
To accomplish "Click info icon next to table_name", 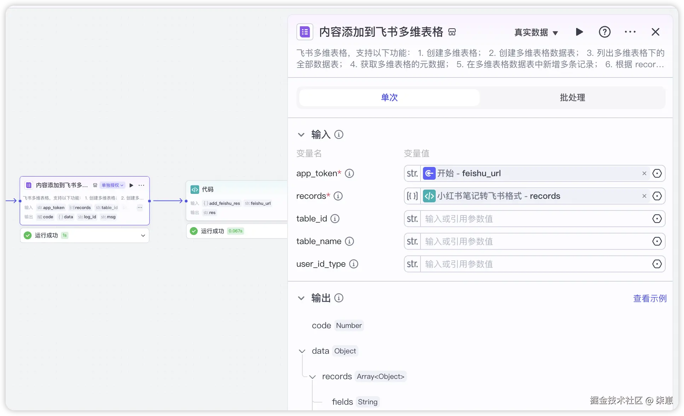I will point(349,241).
